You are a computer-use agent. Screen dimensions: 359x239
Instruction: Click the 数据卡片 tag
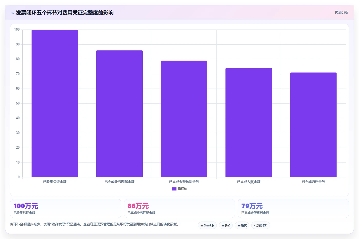[261, 225]
